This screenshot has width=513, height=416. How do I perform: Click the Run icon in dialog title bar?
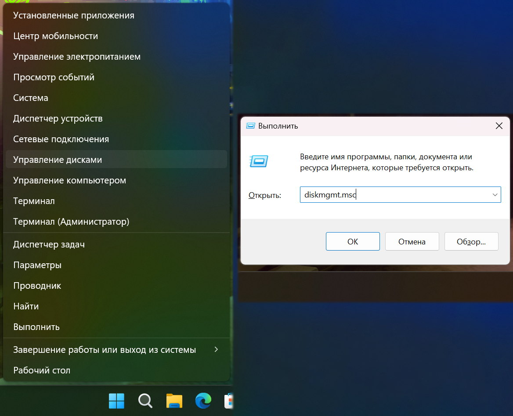[x=251, y=126]
